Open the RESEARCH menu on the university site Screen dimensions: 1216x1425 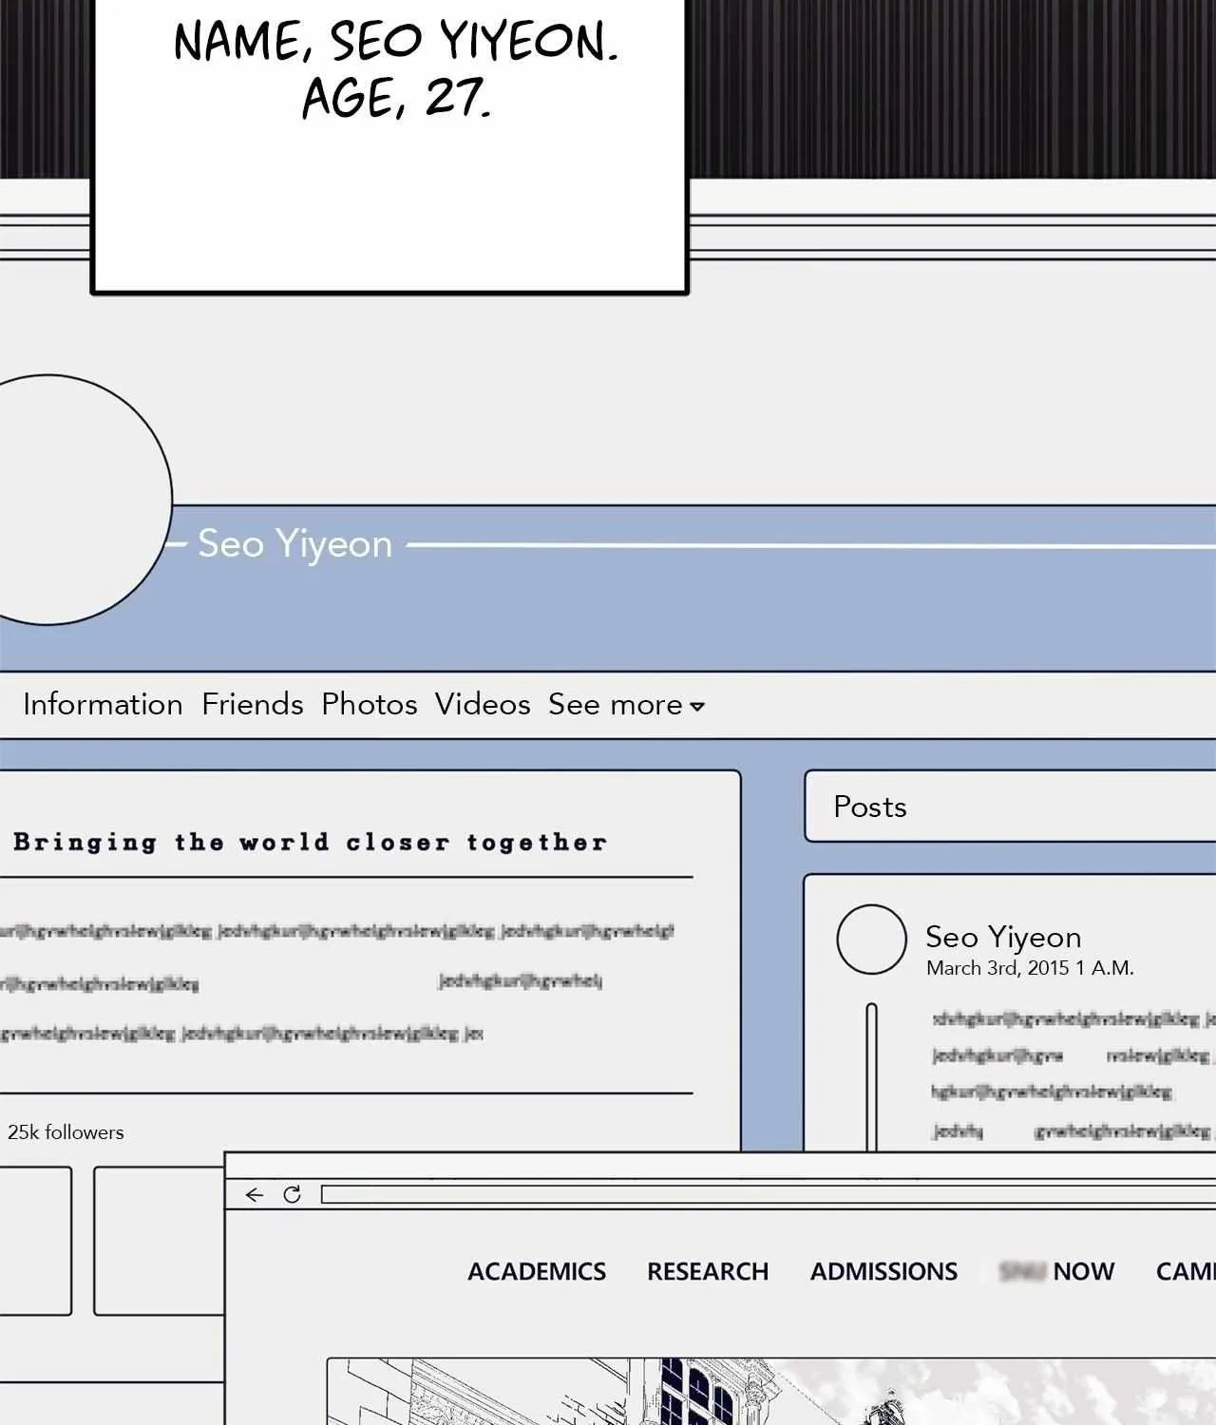(x=708, y=1271)
